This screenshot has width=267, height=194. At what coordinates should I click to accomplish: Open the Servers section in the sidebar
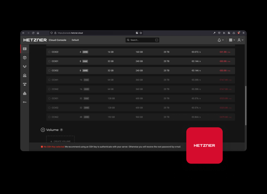[25, 49]
